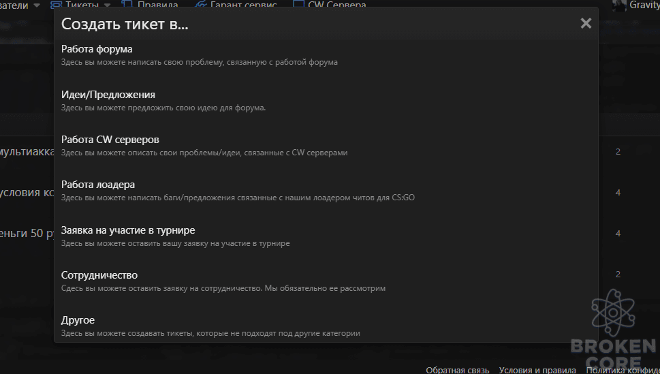The height and width of the screenshot is (374, 660).
Task: Click the description mentioning loader cheats for CS:GO
Action: tap(238, 198)
